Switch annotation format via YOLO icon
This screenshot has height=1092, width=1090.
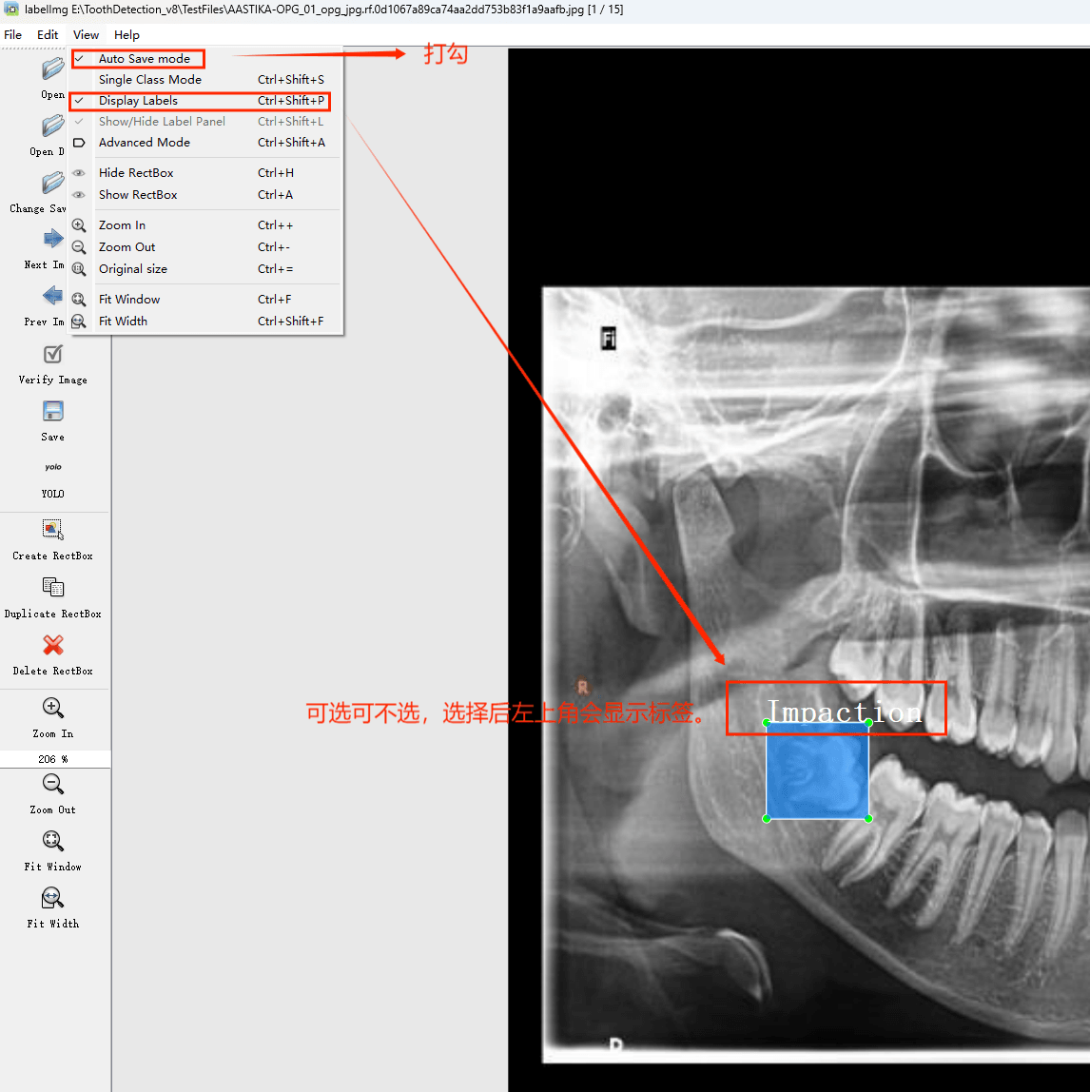pos(53,467)
